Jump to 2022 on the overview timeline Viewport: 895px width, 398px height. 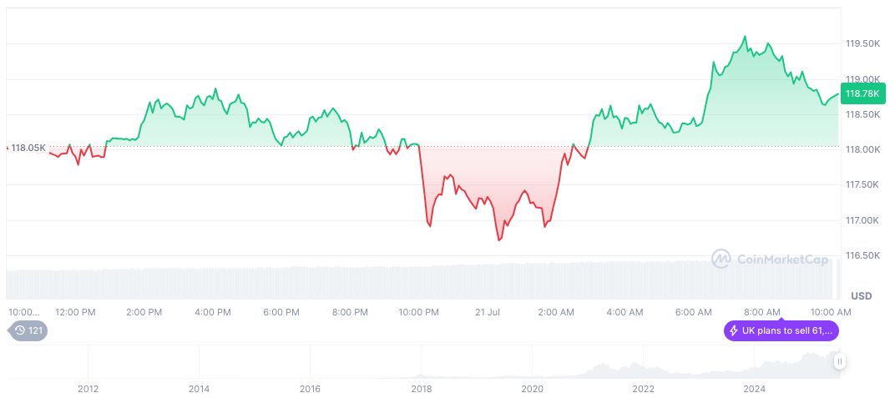[x=643, y=388]
